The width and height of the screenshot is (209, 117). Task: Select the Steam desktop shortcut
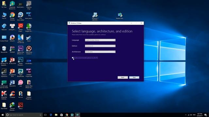pos(29,38)
